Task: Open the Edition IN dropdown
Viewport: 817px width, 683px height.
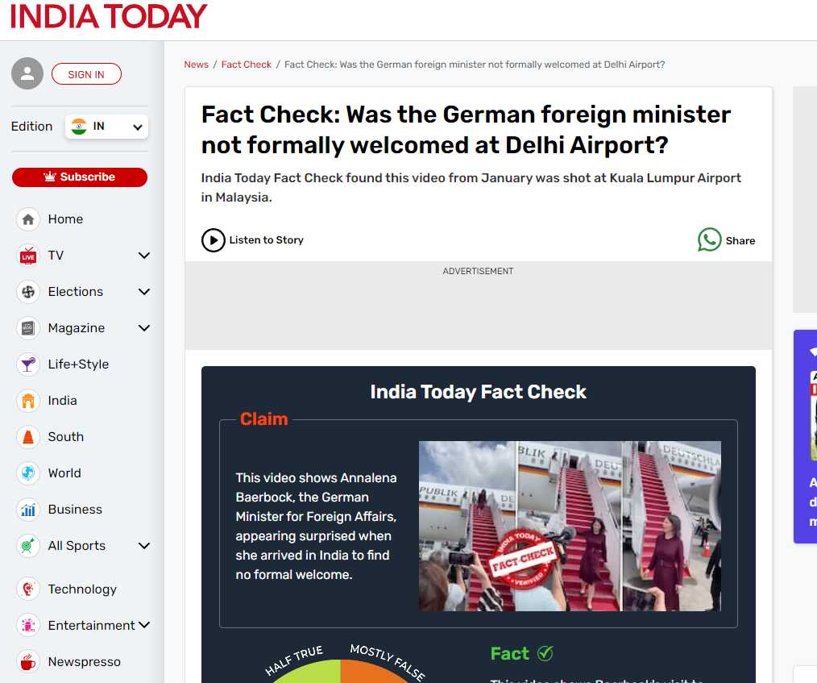Action: (107, 127)
